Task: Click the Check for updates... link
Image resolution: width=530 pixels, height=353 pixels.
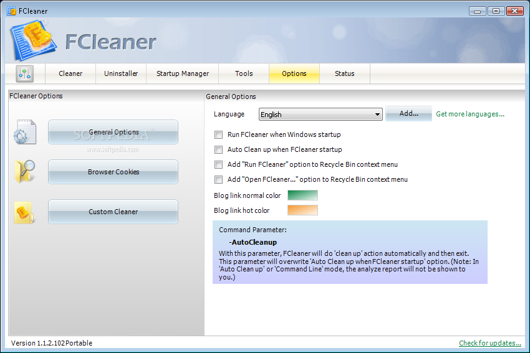Action: coord(489,343)
